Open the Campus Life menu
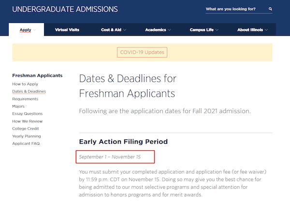This screenshot has height=202, width=290. point(204,30)
